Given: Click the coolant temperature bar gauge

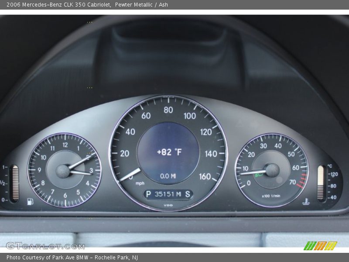Looking at the screenshot, I should [x=321, y=183].
